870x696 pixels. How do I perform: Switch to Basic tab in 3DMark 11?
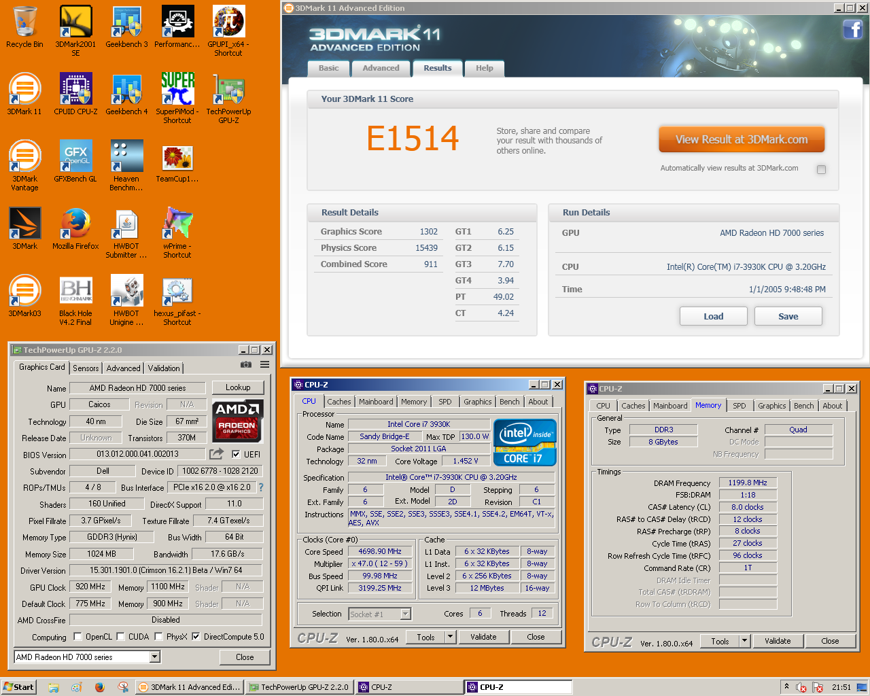pyautogui.click(x=328, y=68)
